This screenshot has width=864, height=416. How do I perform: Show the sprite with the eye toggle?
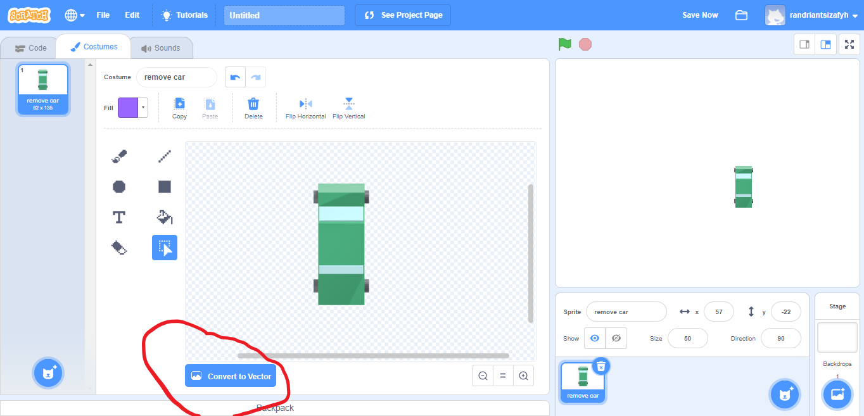594,337
